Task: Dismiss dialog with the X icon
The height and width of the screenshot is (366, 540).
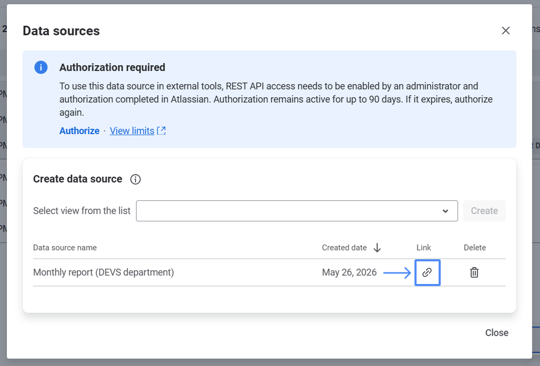Action: [505, 30]
